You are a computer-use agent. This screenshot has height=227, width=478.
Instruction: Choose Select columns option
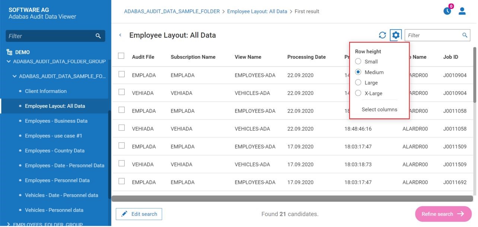[379, 110]
